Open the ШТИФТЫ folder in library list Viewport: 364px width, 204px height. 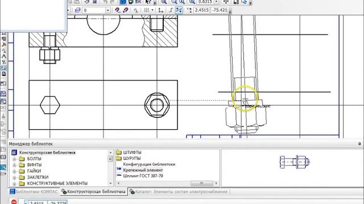tap(132, 152)
